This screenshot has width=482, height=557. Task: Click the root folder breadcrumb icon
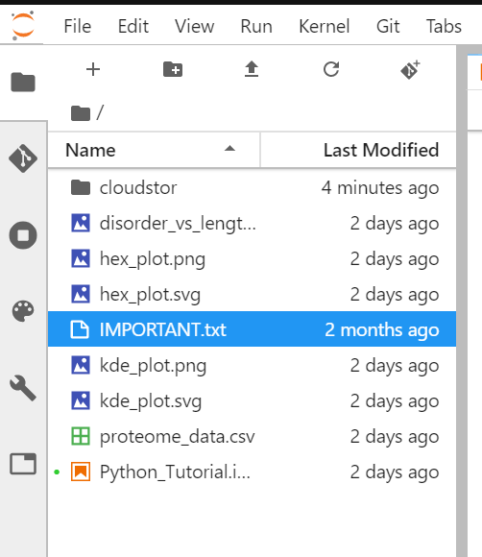[81, 113]
